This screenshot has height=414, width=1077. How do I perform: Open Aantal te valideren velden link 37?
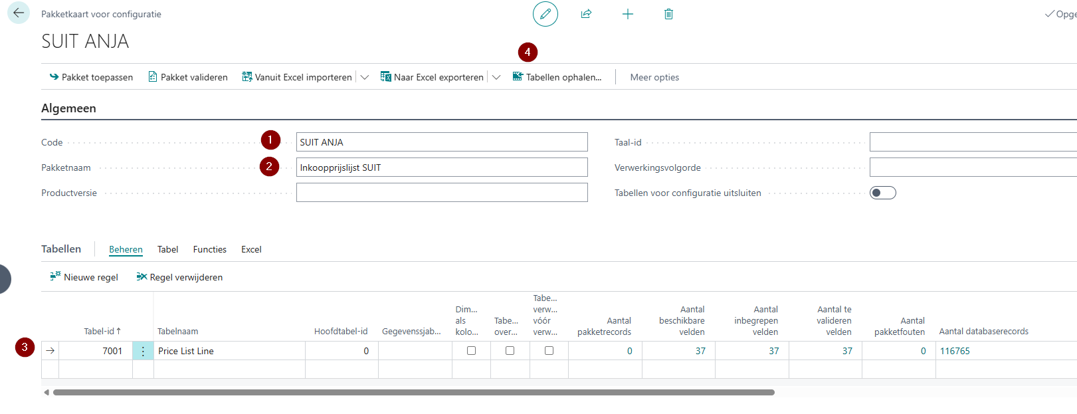pyautogui.click(x=847, y=351)
